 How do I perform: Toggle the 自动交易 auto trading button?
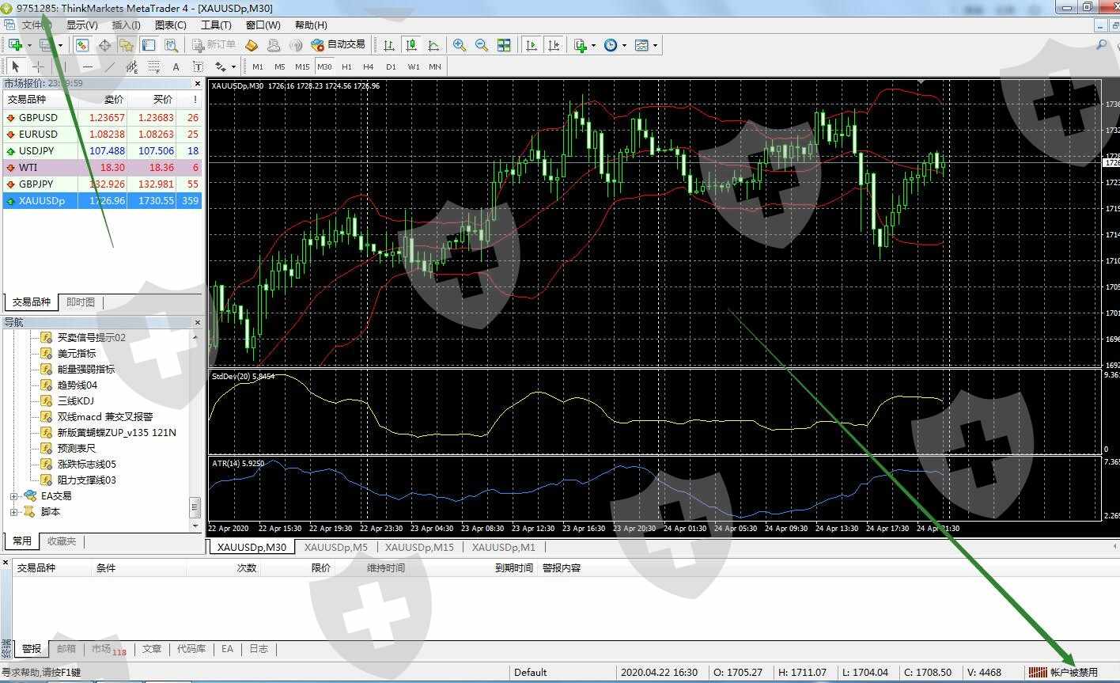pyautogui.click(x=339, y=45)
